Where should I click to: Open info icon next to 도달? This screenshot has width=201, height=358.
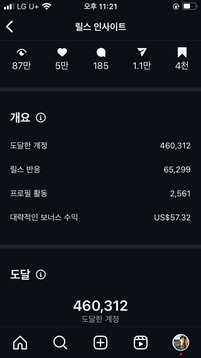pos(41,275)
